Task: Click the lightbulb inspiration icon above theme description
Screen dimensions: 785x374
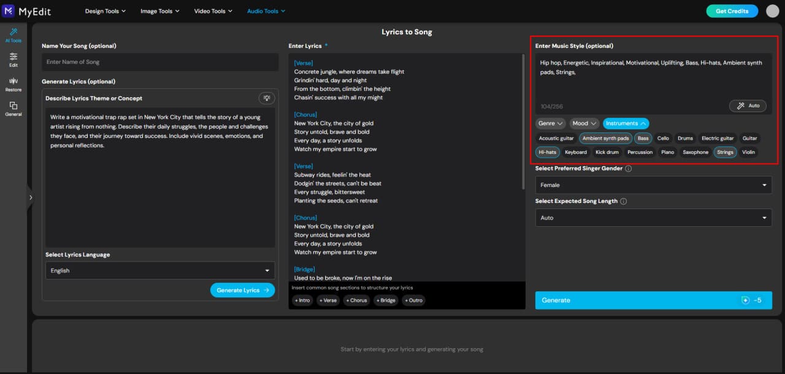Action: (266, 97)
